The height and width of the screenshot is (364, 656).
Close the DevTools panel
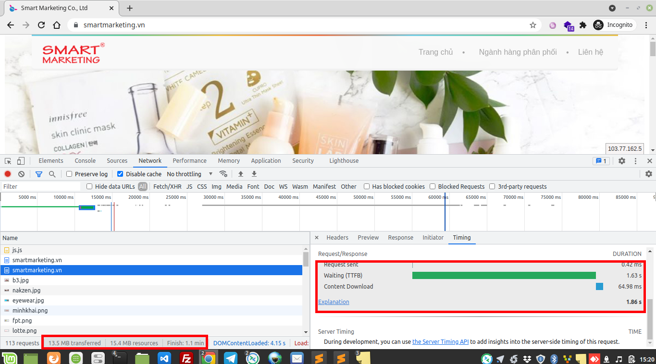pyautogui.click(x=650, y=161)
